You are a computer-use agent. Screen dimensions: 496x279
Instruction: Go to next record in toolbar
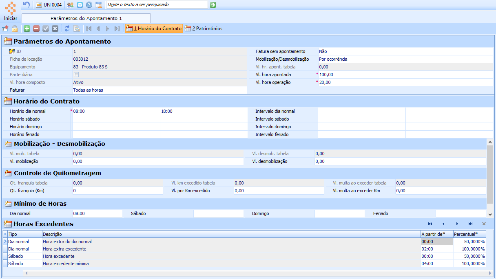(108, 29)
